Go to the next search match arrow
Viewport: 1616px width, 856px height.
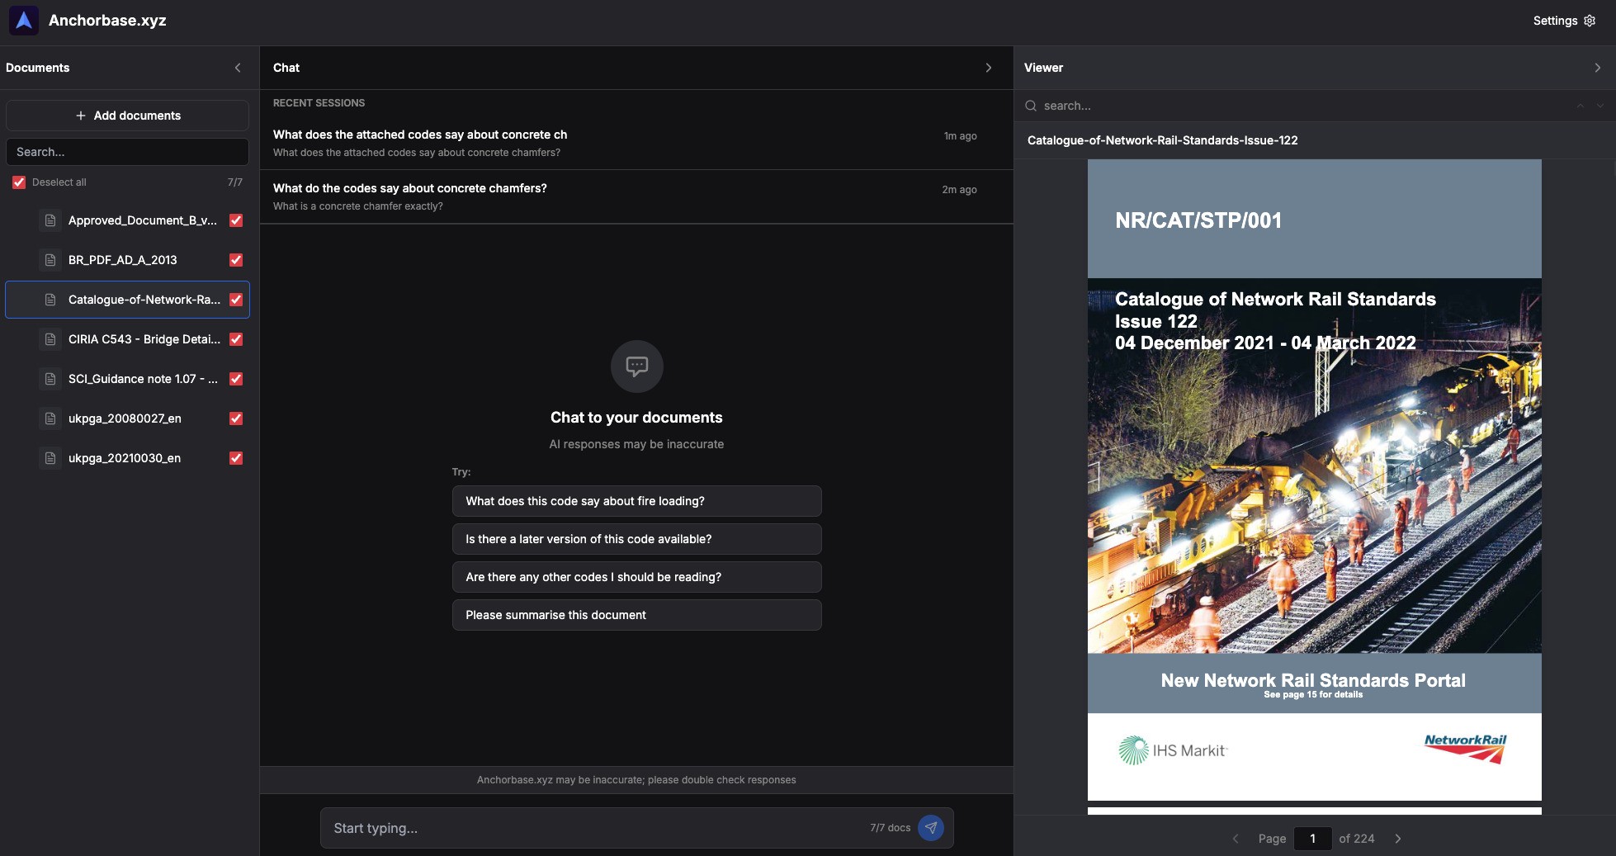pos(1600,106)
